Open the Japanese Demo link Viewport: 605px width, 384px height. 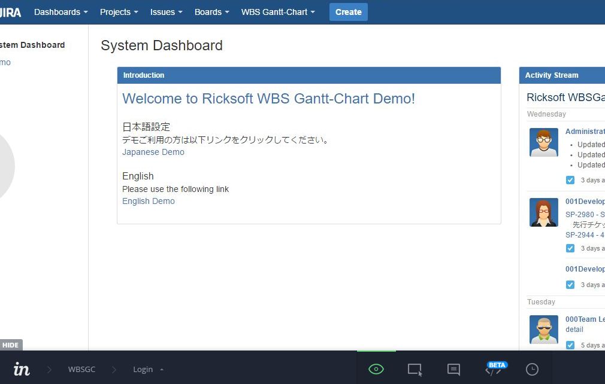coord(153,152)
